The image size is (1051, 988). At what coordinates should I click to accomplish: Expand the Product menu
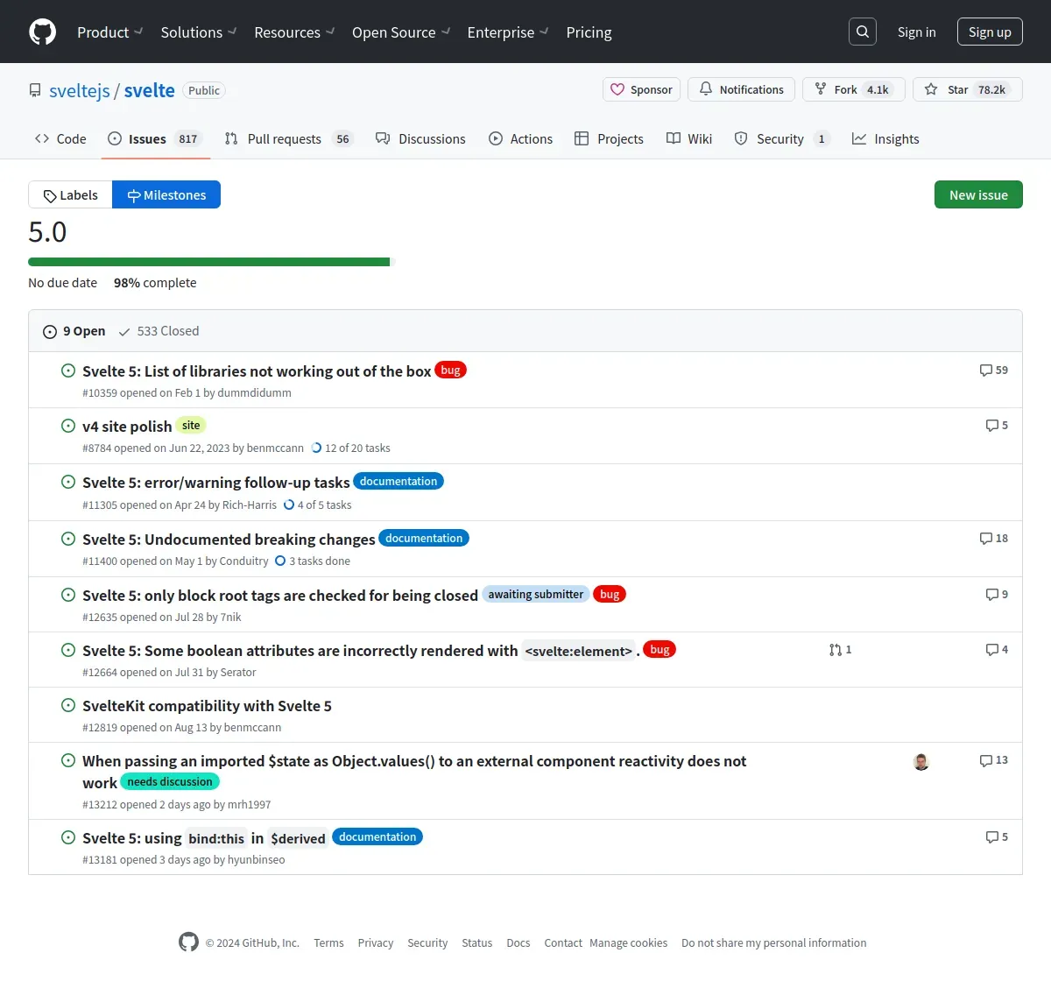pyautogui.click(x=109, y=32)
